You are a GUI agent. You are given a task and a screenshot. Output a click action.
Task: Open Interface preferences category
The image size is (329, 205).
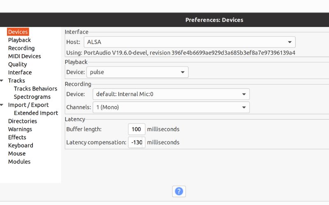click(x=20, y=73)
